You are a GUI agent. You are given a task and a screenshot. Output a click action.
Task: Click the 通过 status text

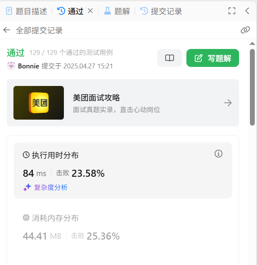[16, 53]
